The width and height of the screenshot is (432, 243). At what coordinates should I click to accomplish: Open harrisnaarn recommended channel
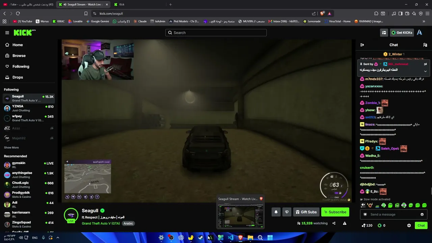(28, 214)
